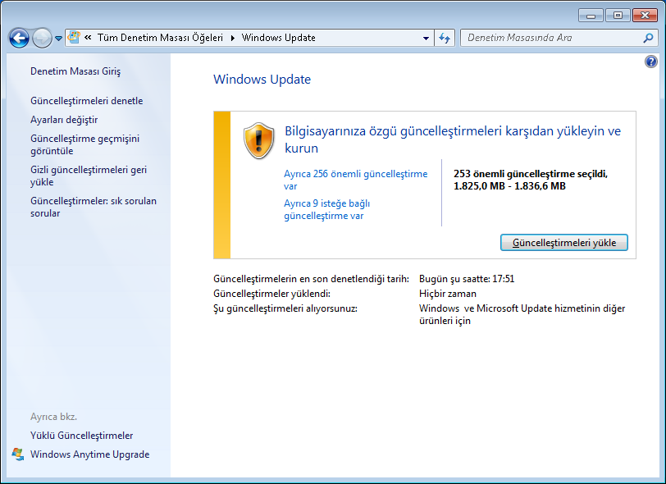Click the orange warning shield icon
This screenshot has width=666, height=484.
point(258,140)
